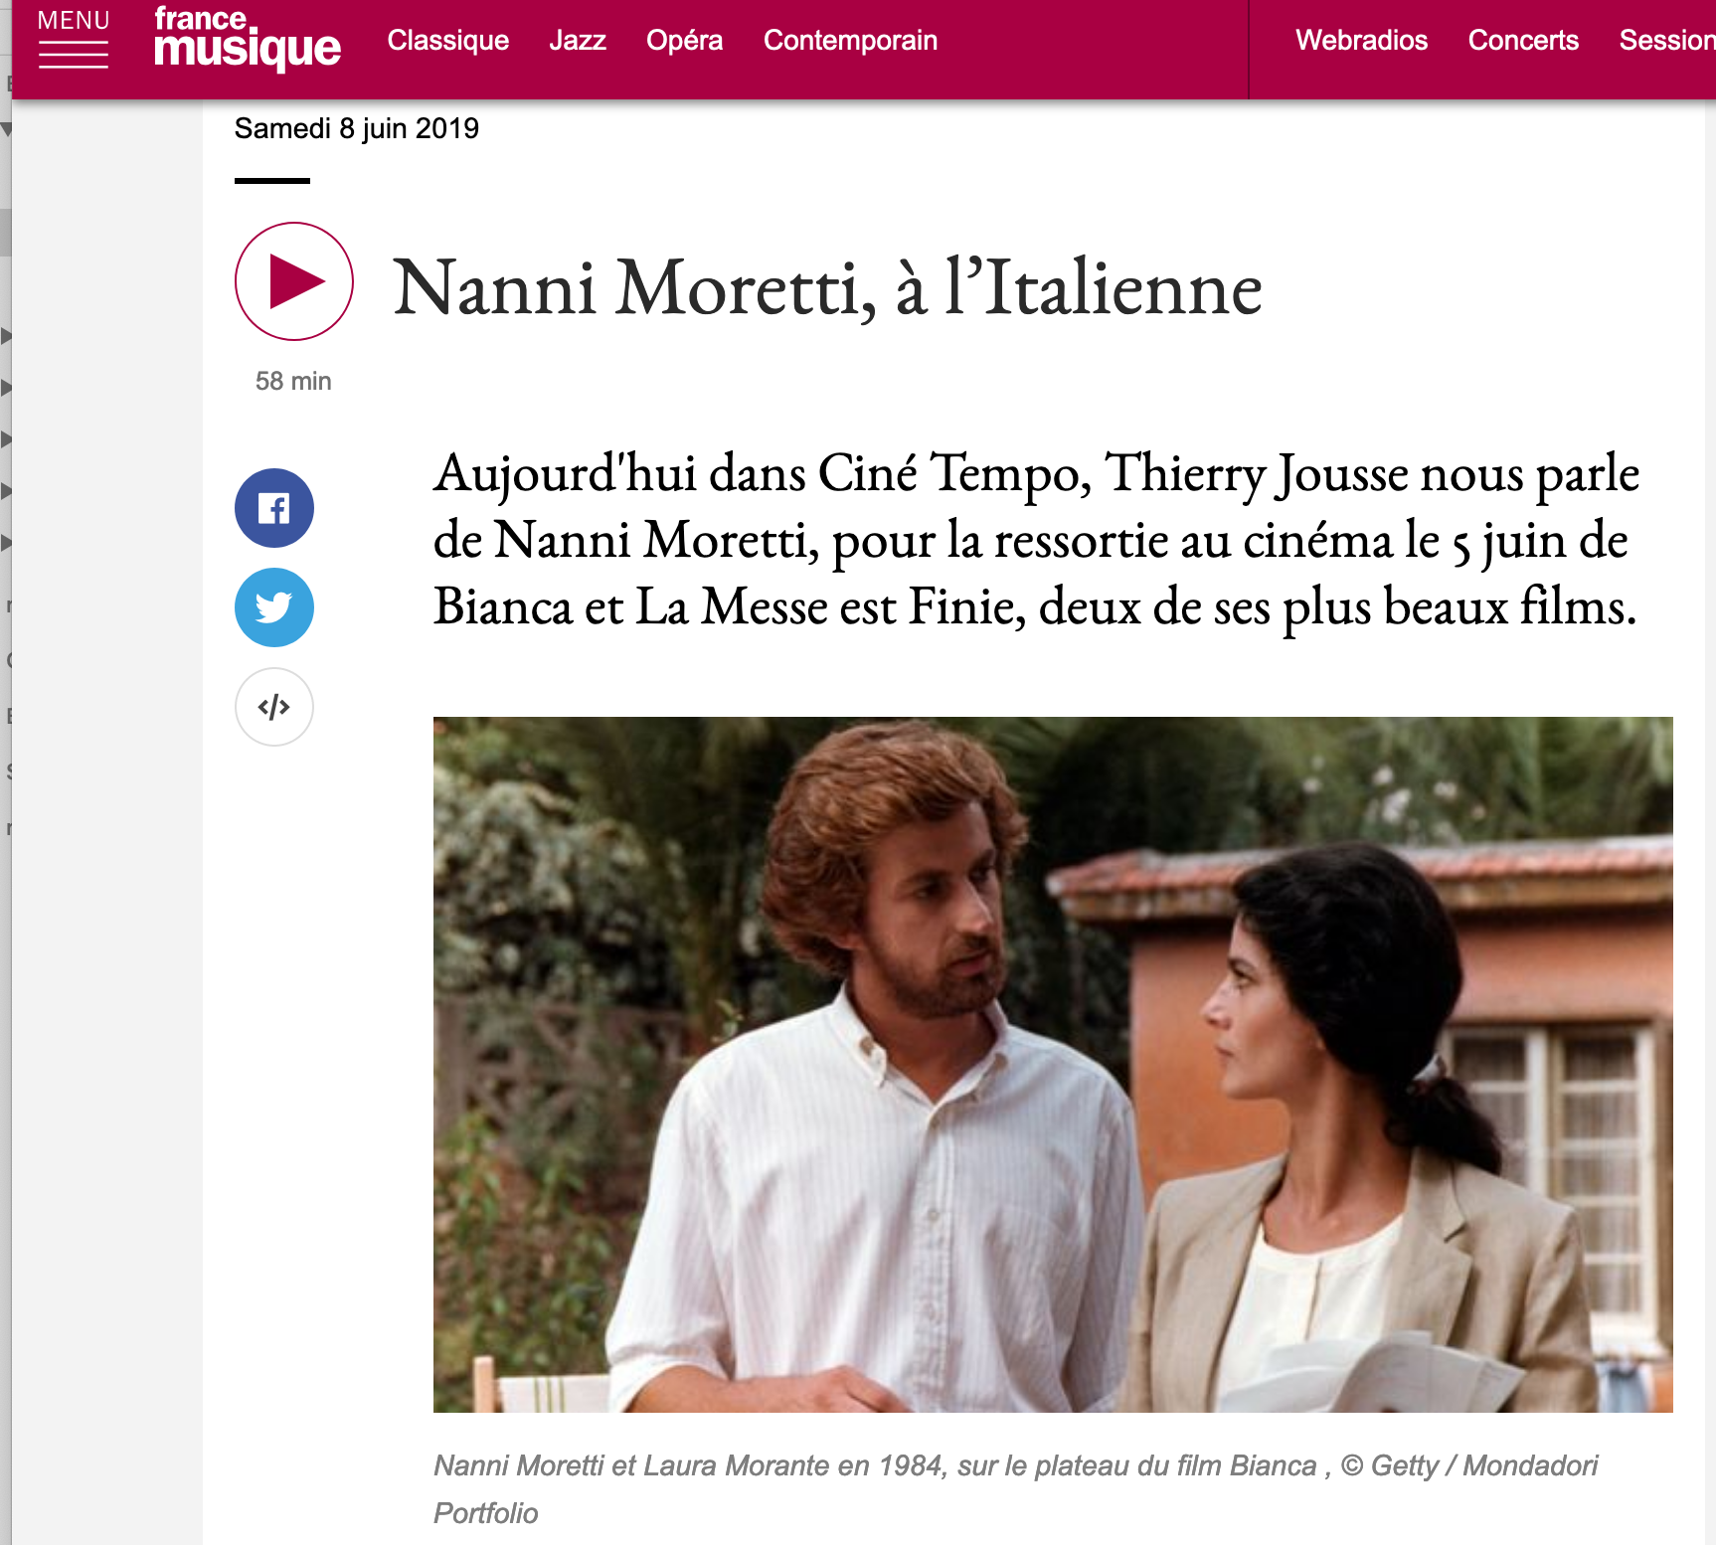Open the Nanni Moretti and Laura Morante photo

(1053, 1064)
